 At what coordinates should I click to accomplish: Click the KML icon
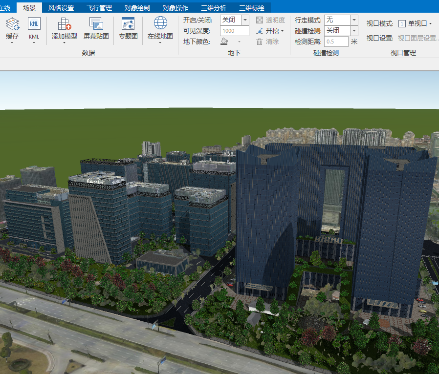[x=34, y=23]
